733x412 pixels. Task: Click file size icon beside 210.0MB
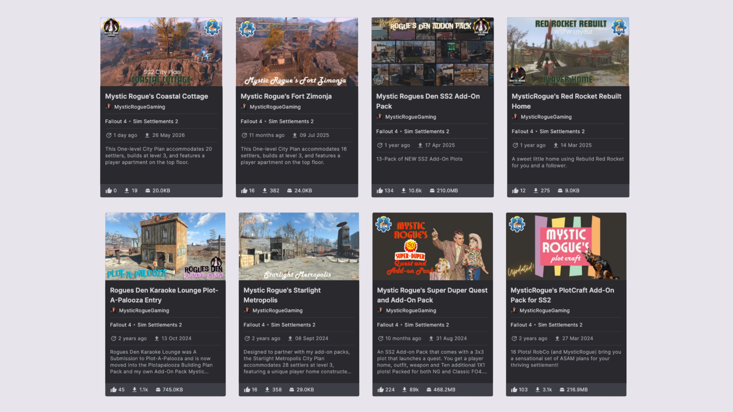432,190
